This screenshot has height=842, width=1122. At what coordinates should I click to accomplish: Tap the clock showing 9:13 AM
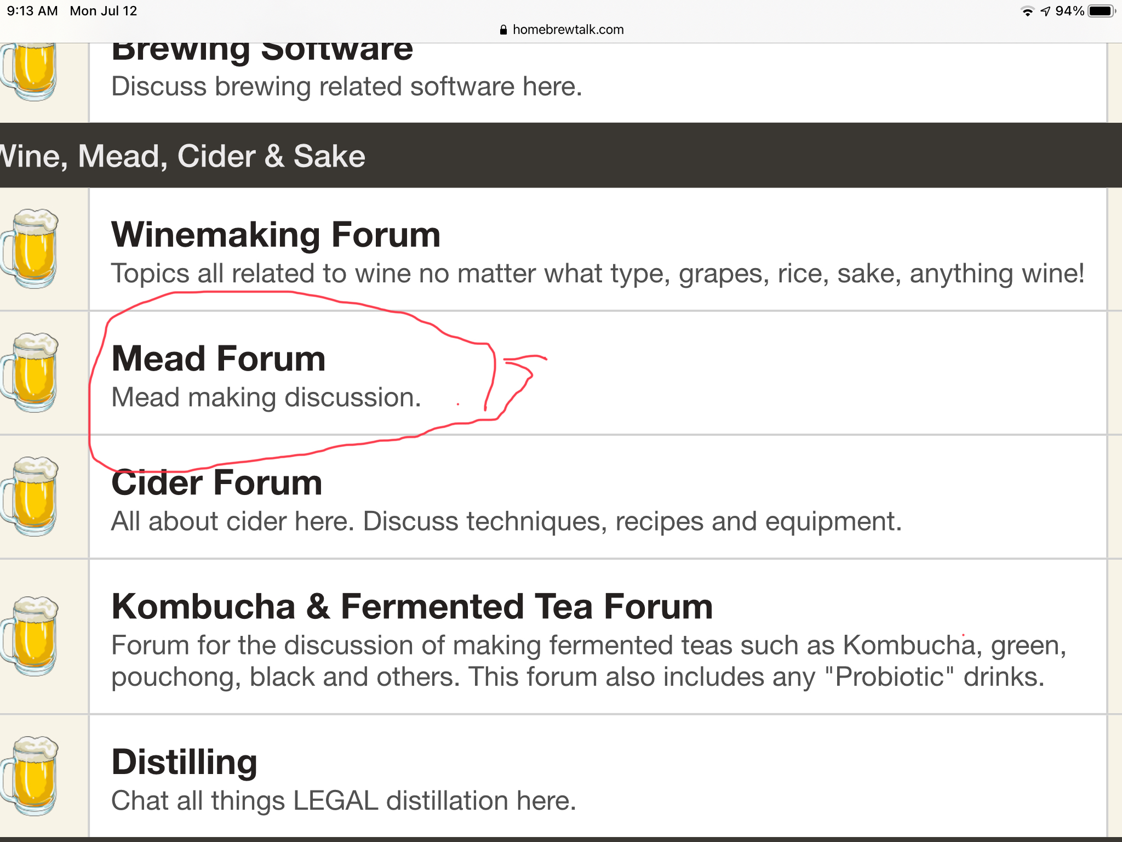32,11
